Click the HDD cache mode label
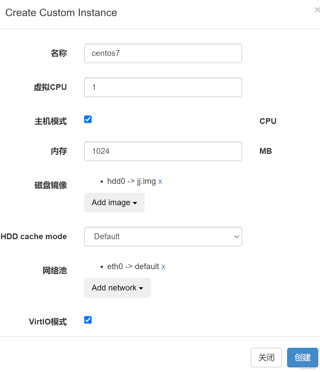This screenshot has width=320, height=372. (x=34, y=237)
